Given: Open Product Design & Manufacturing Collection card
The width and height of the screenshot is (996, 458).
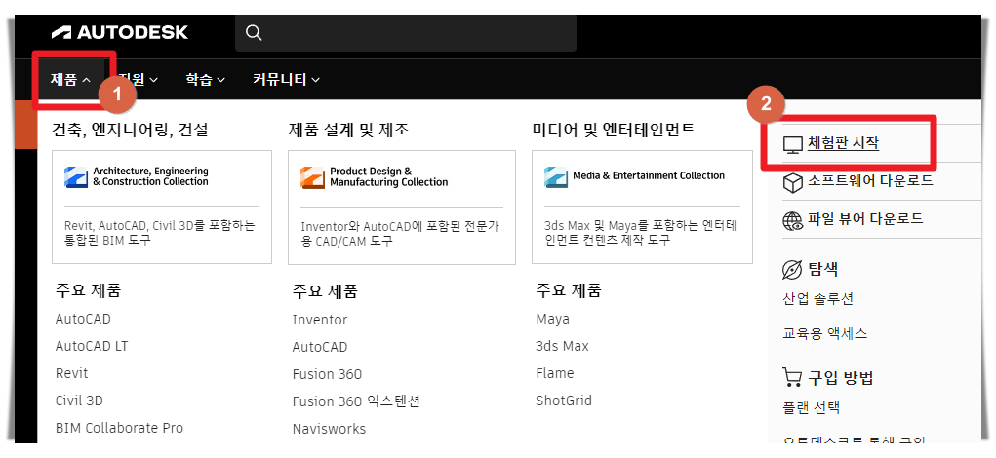Looking at the screenshot, I should 402,208.
